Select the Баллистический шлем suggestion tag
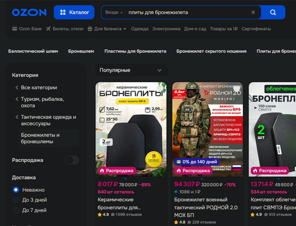 tap(33, 51)
